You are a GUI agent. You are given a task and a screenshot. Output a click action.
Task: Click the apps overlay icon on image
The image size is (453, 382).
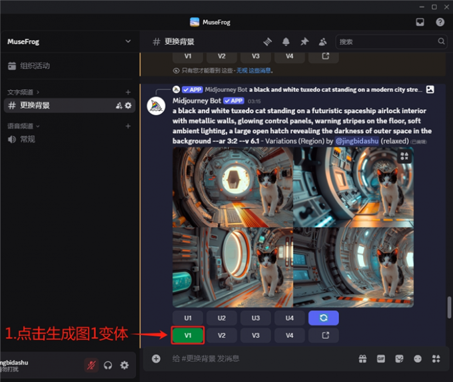coord(404,156)
